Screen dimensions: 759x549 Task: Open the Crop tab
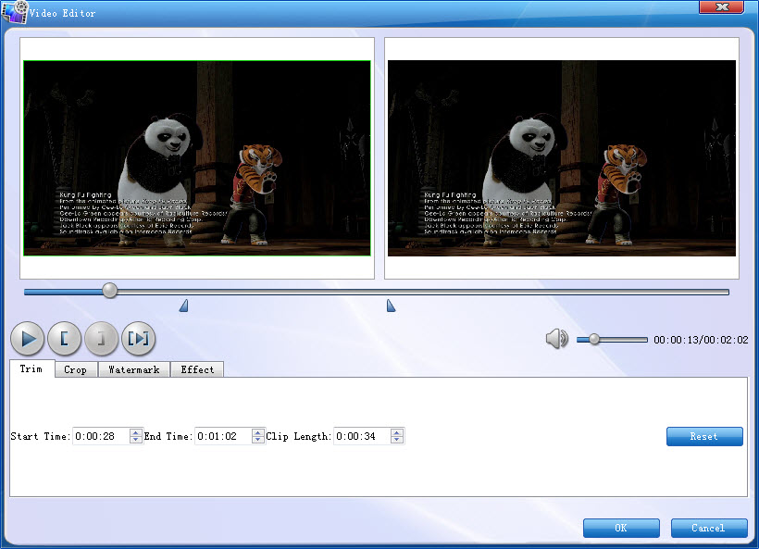76,369
